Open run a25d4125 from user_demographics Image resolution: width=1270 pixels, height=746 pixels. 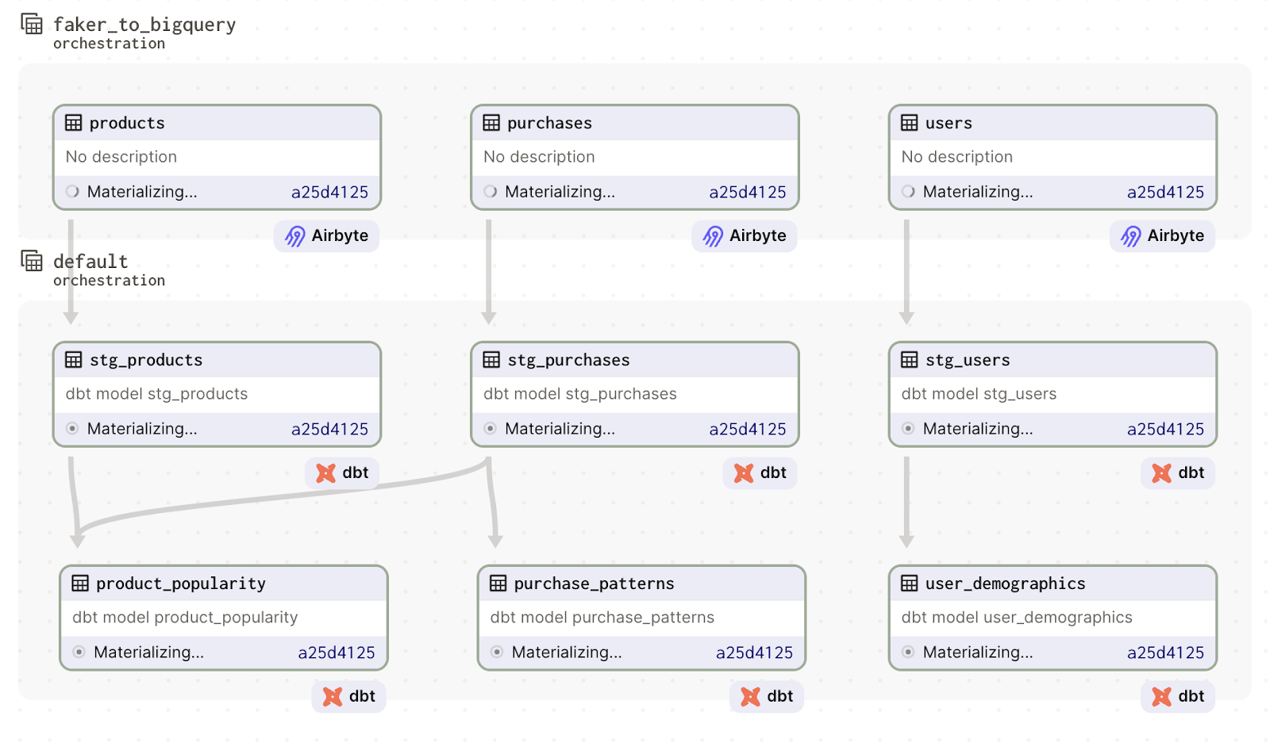point(1165,652)
